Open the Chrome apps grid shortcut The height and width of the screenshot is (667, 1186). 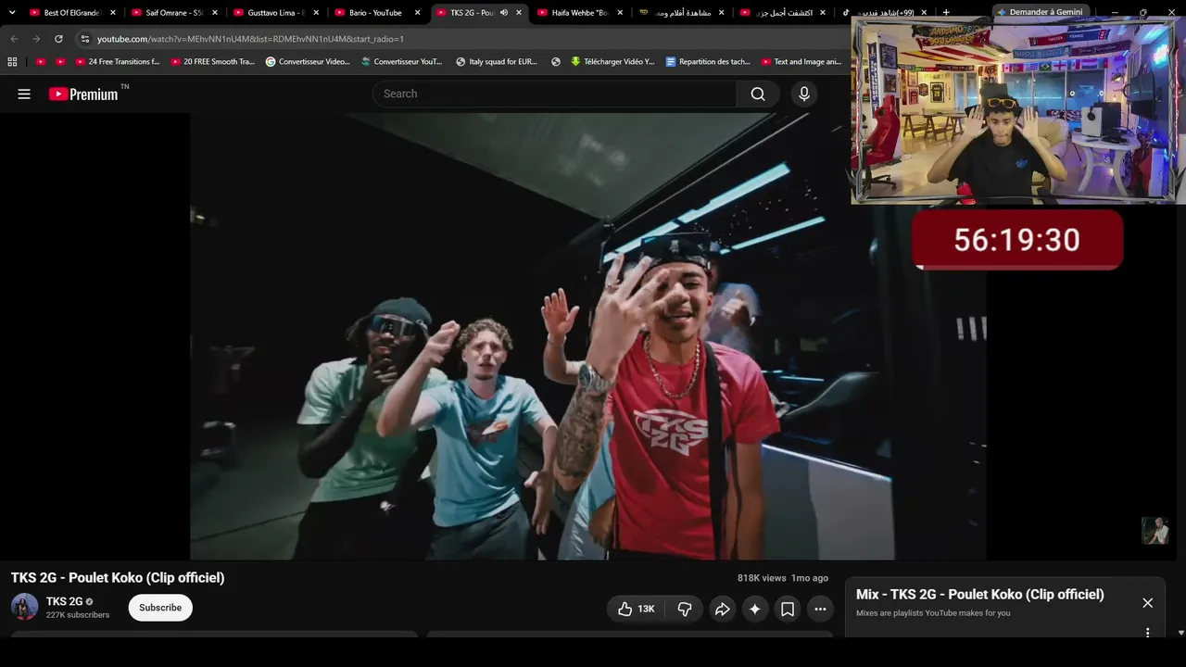click(12, 62)
